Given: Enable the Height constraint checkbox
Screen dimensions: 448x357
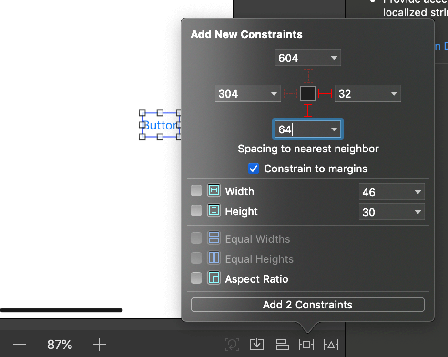Looking at the screenshot, I should pyautogui.click(x=196, y=211).
